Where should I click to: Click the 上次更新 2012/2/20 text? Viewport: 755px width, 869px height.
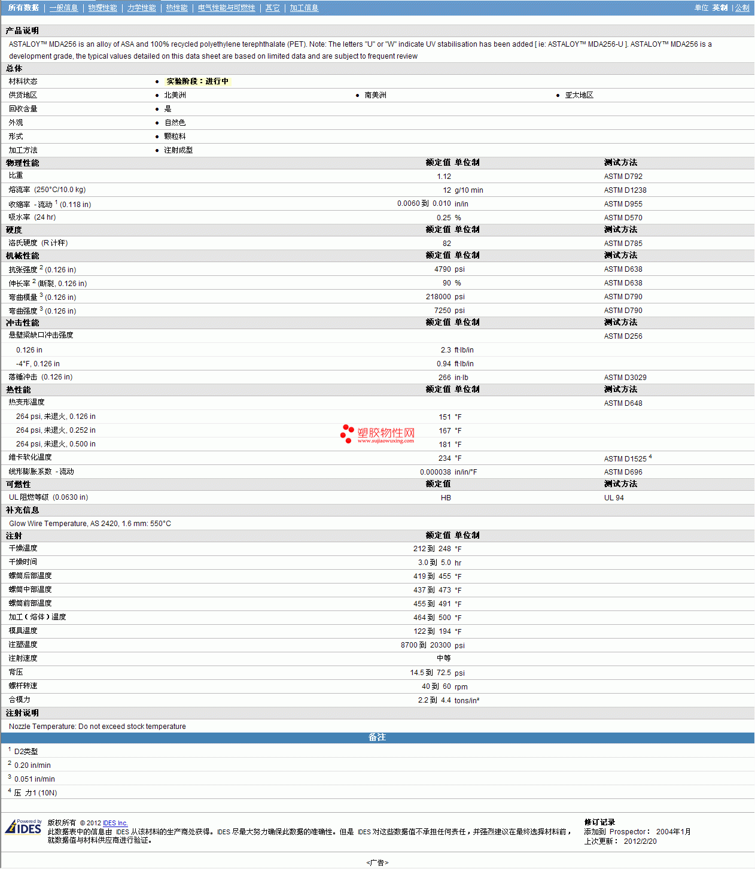coord(620,841)
